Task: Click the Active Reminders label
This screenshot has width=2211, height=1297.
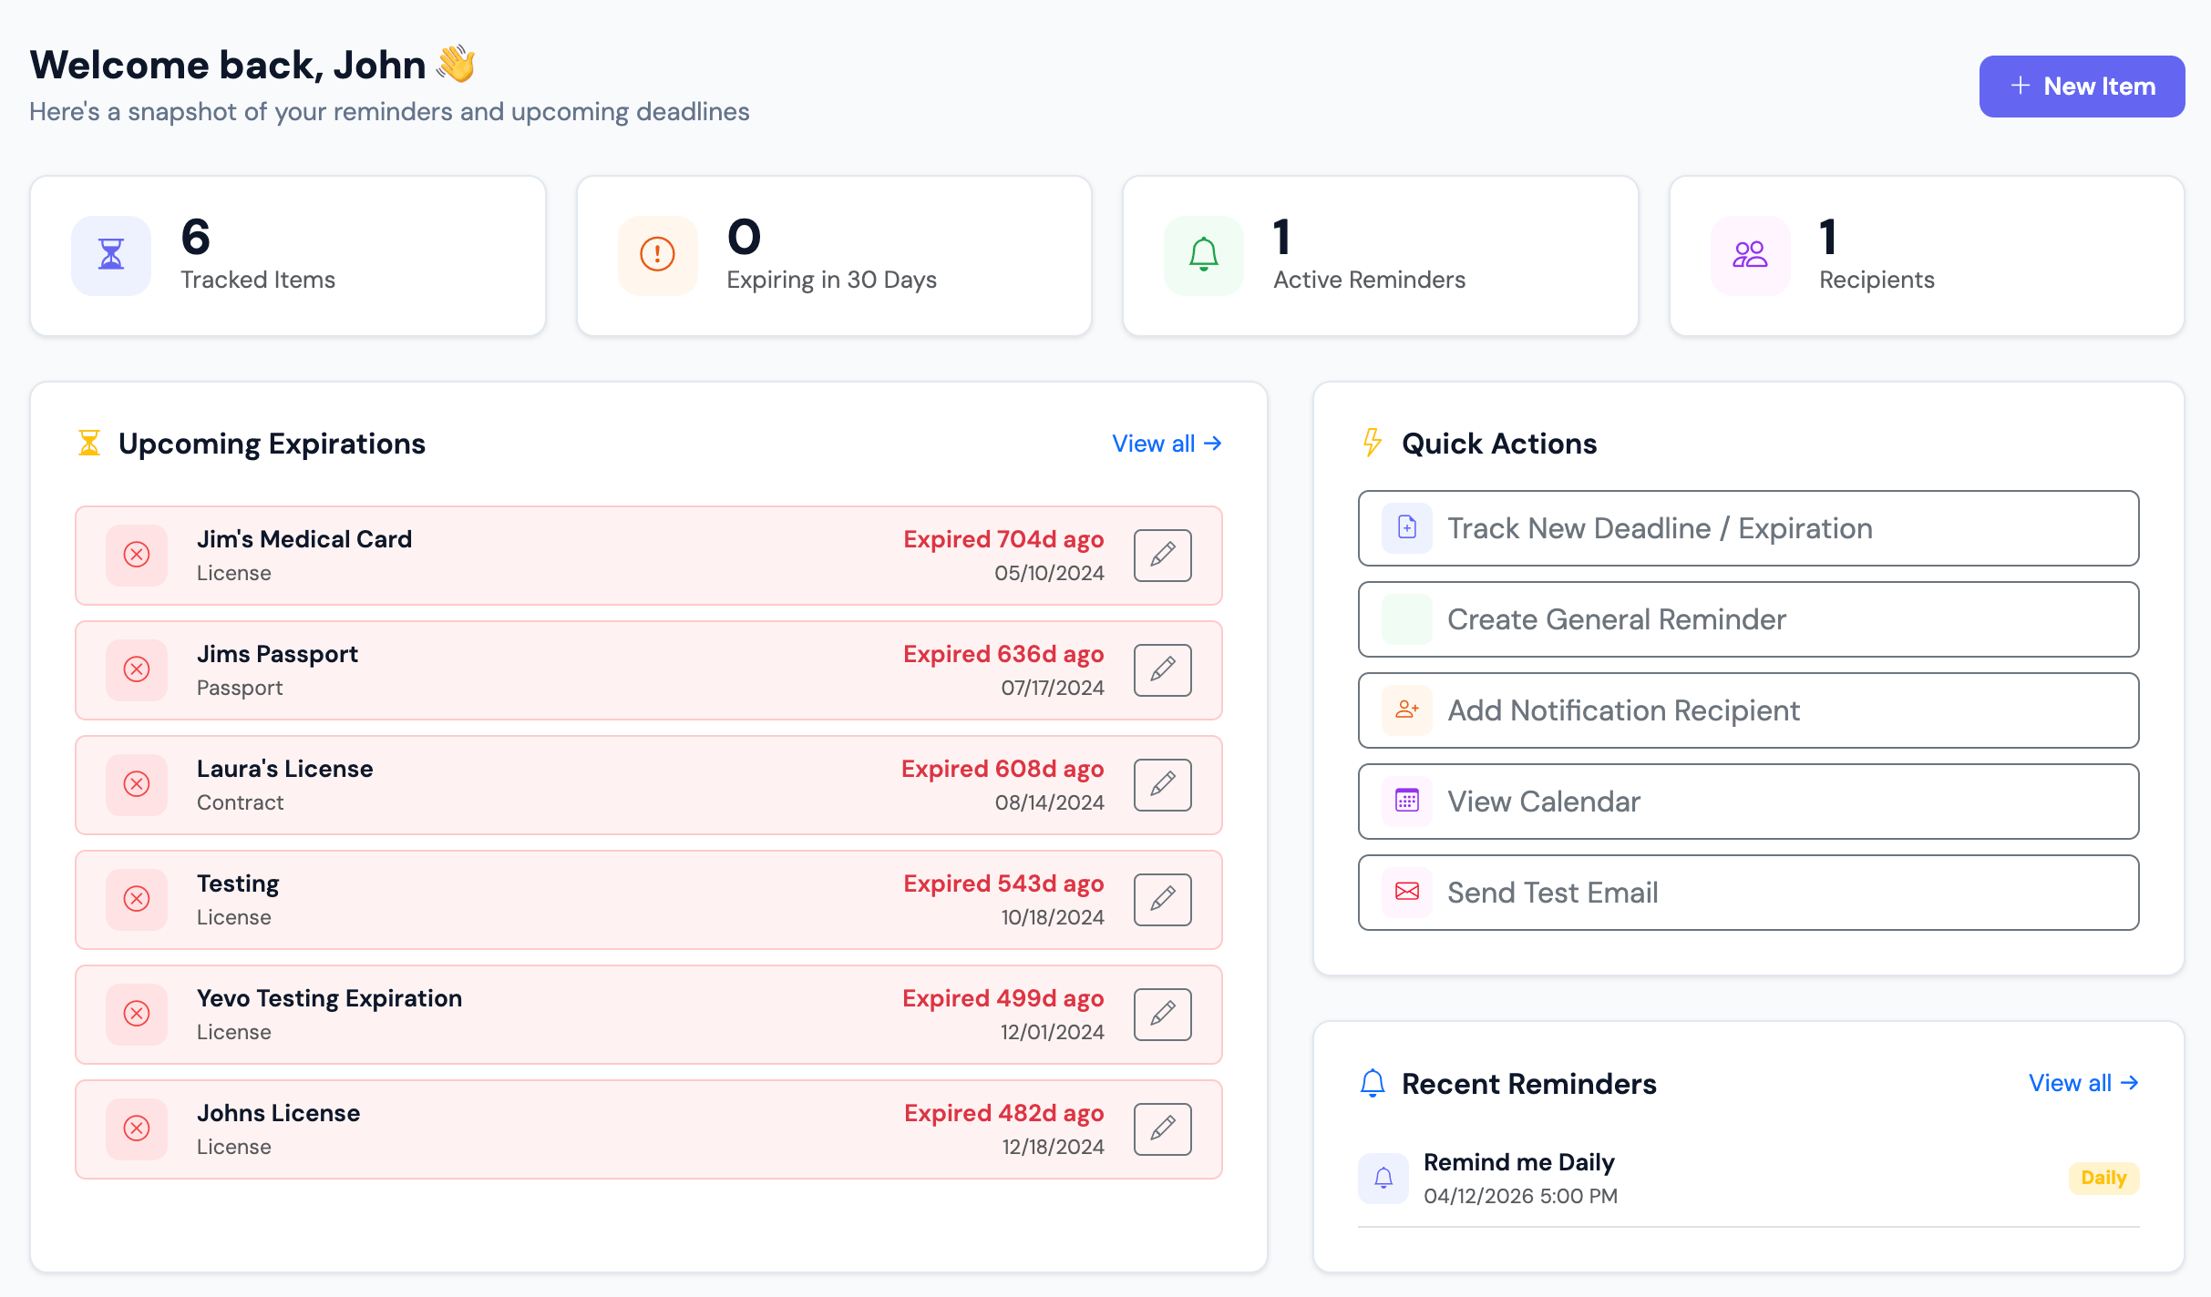Action: point(1370,280)
